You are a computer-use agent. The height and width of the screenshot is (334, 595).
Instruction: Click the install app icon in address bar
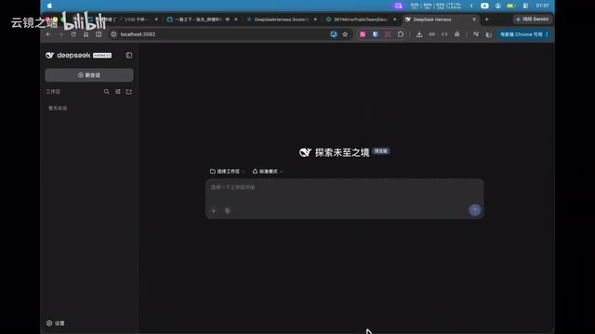pos(334,34)
